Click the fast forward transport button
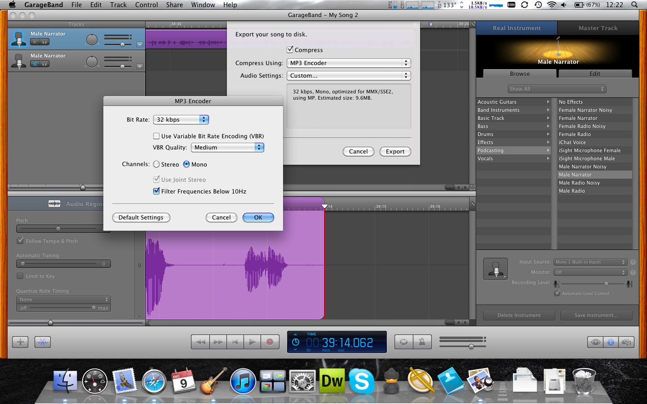647x404 pixels. pos(218,342)
